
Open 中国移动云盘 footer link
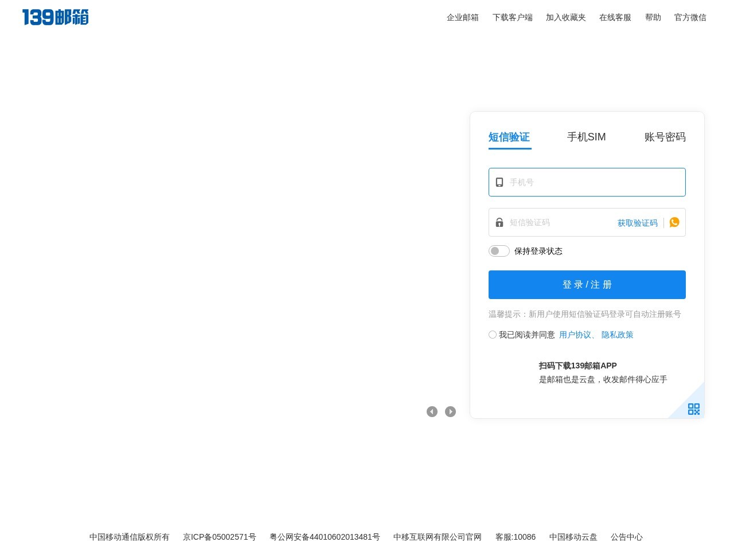click(x=573, y=537)
